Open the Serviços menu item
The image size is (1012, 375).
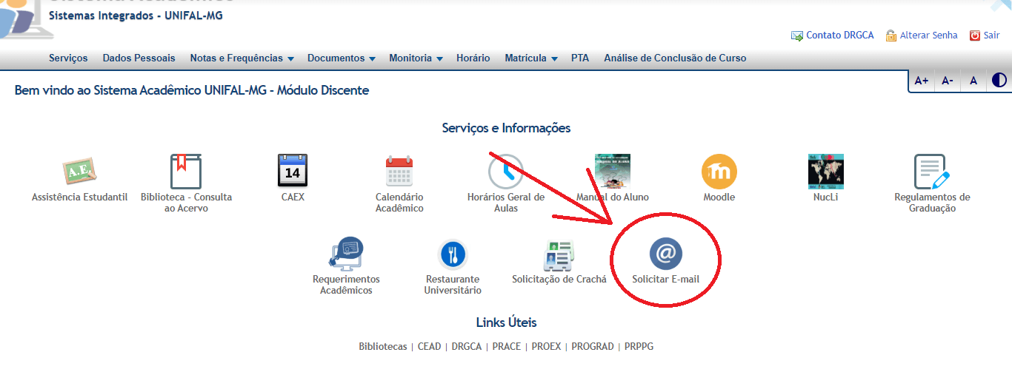click(x=68, y=58)
